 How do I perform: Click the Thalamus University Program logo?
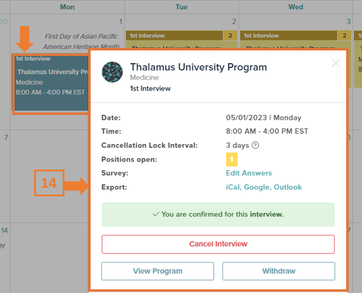pos(112,72)
